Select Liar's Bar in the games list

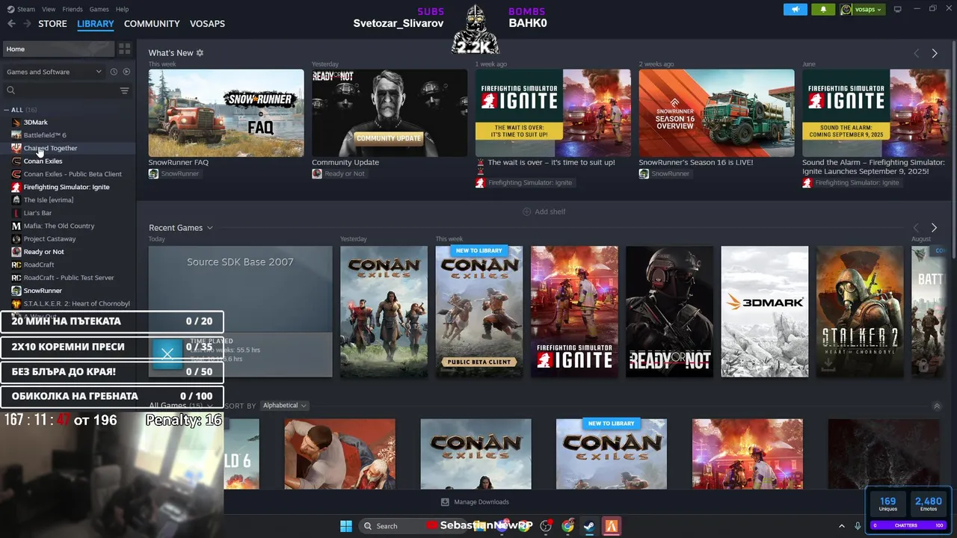pos(37,213)
